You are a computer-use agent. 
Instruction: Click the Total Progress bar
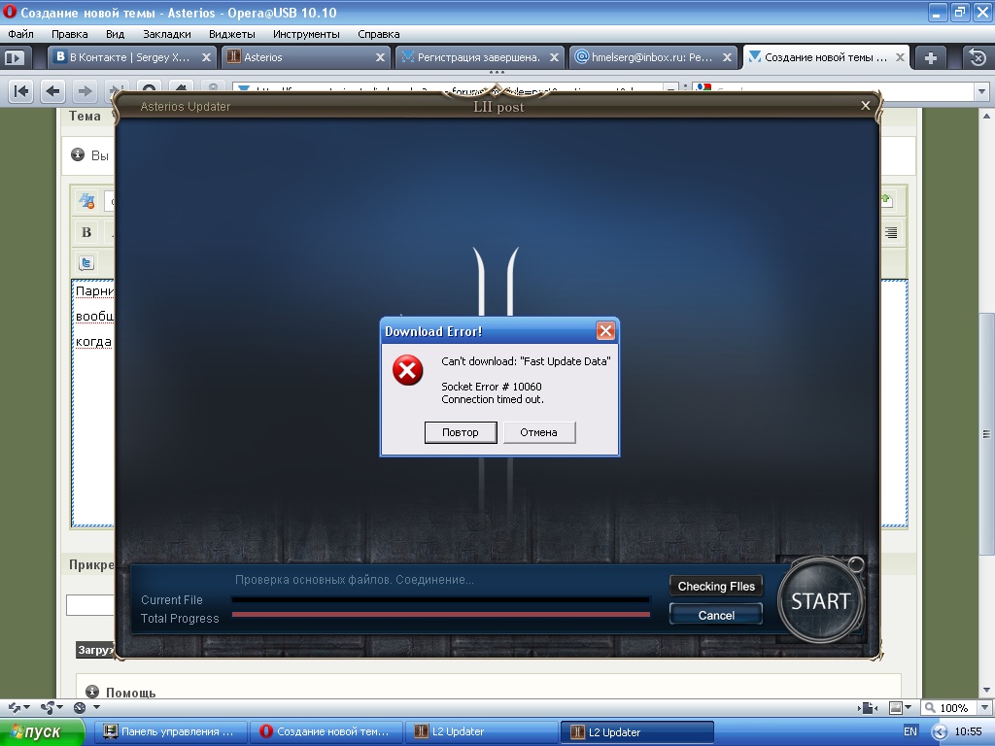pyautogui.click(x=441, y=614)
